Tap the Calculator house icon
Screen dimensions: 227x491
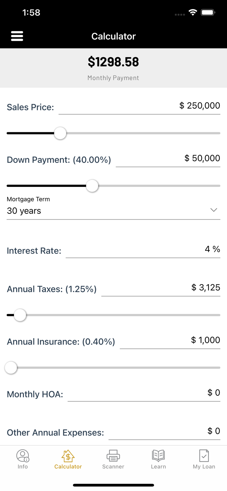tap(68, 456)
